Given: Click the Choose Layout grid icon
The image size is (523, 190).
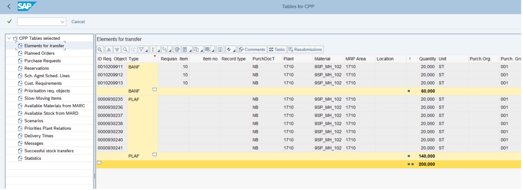Looking at the screenshot, I should 207,49.
